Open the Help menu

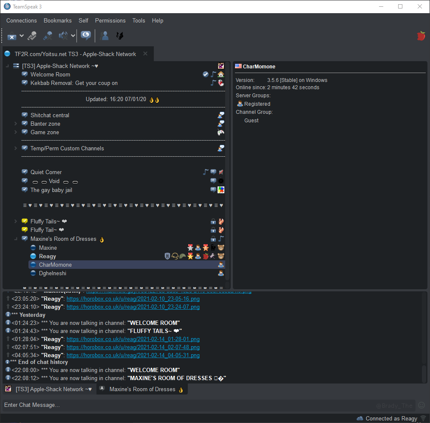pyautogui.click(x=158, y=20)
